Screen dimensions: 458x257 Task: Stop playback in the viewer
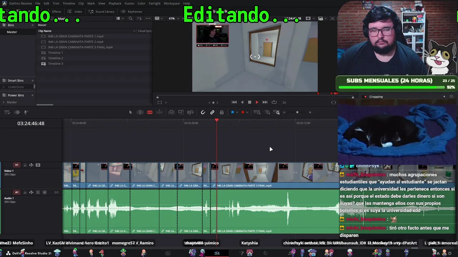pyautogui.click(x=249, y=102)
